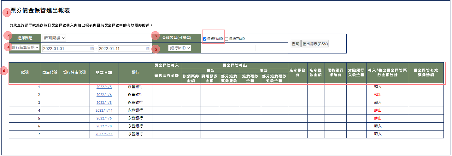The height and width of the screenshot is (156, 452).
Task: Open the 所有閘道 gateway dropdown
Action: pyautogui.click(x=54, y=38)
